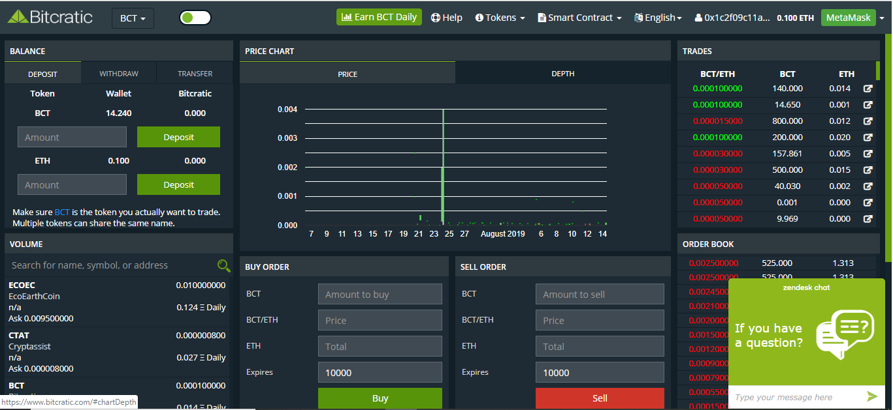
Task: Click the Zendesk chat bubble icon
Action: (845, 334)
